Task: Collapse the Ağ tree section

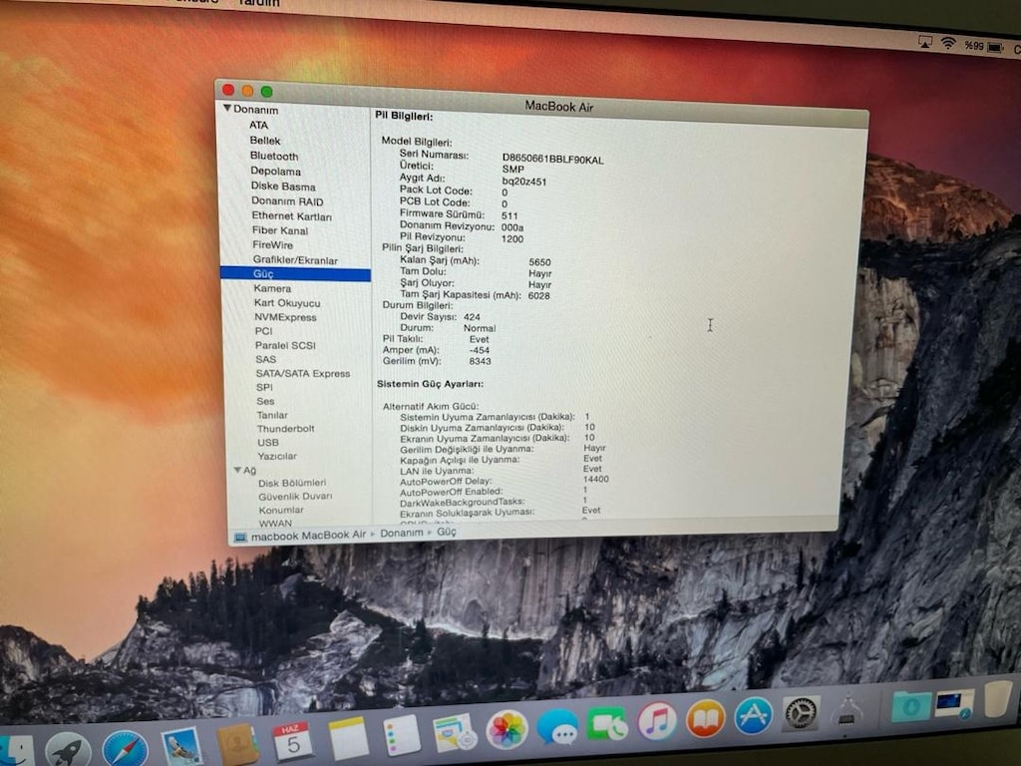Action: [237, 470]
